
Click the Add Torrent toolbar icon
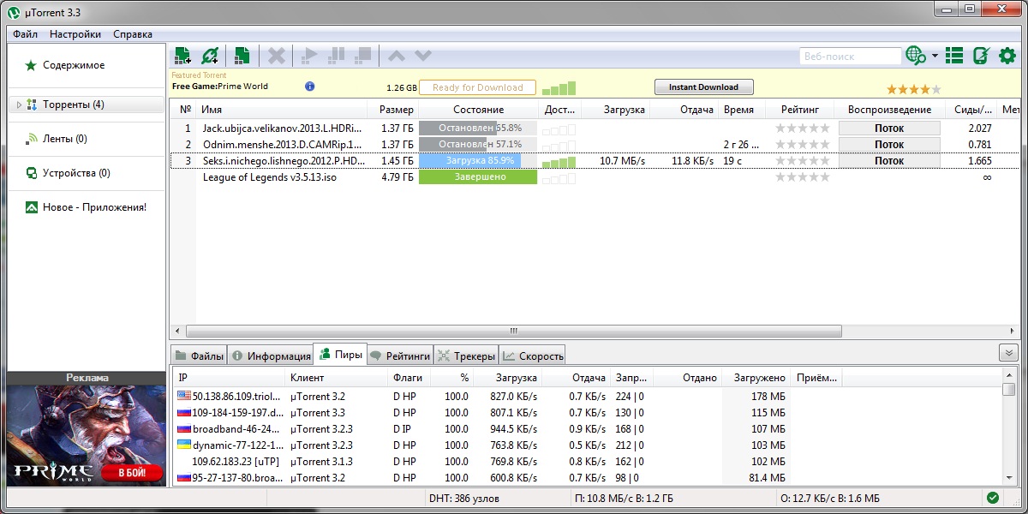(182, 56)
